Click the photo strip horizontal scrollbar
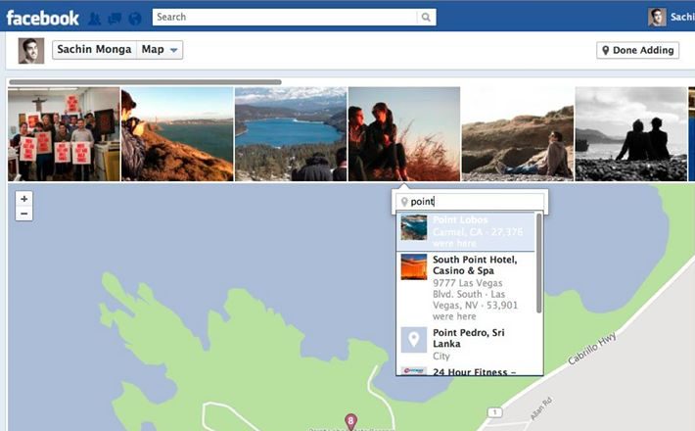The width and height of the screenshot is (695, 431). [145, 82]
